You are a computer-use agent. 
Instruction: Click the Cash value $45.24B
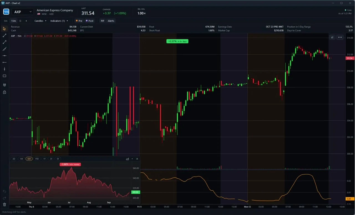click(72, 30)
